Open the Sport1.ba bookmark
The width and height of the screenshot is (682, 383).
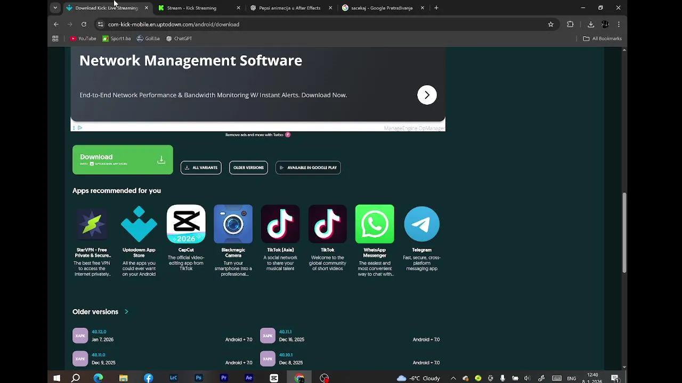[117, 38]
